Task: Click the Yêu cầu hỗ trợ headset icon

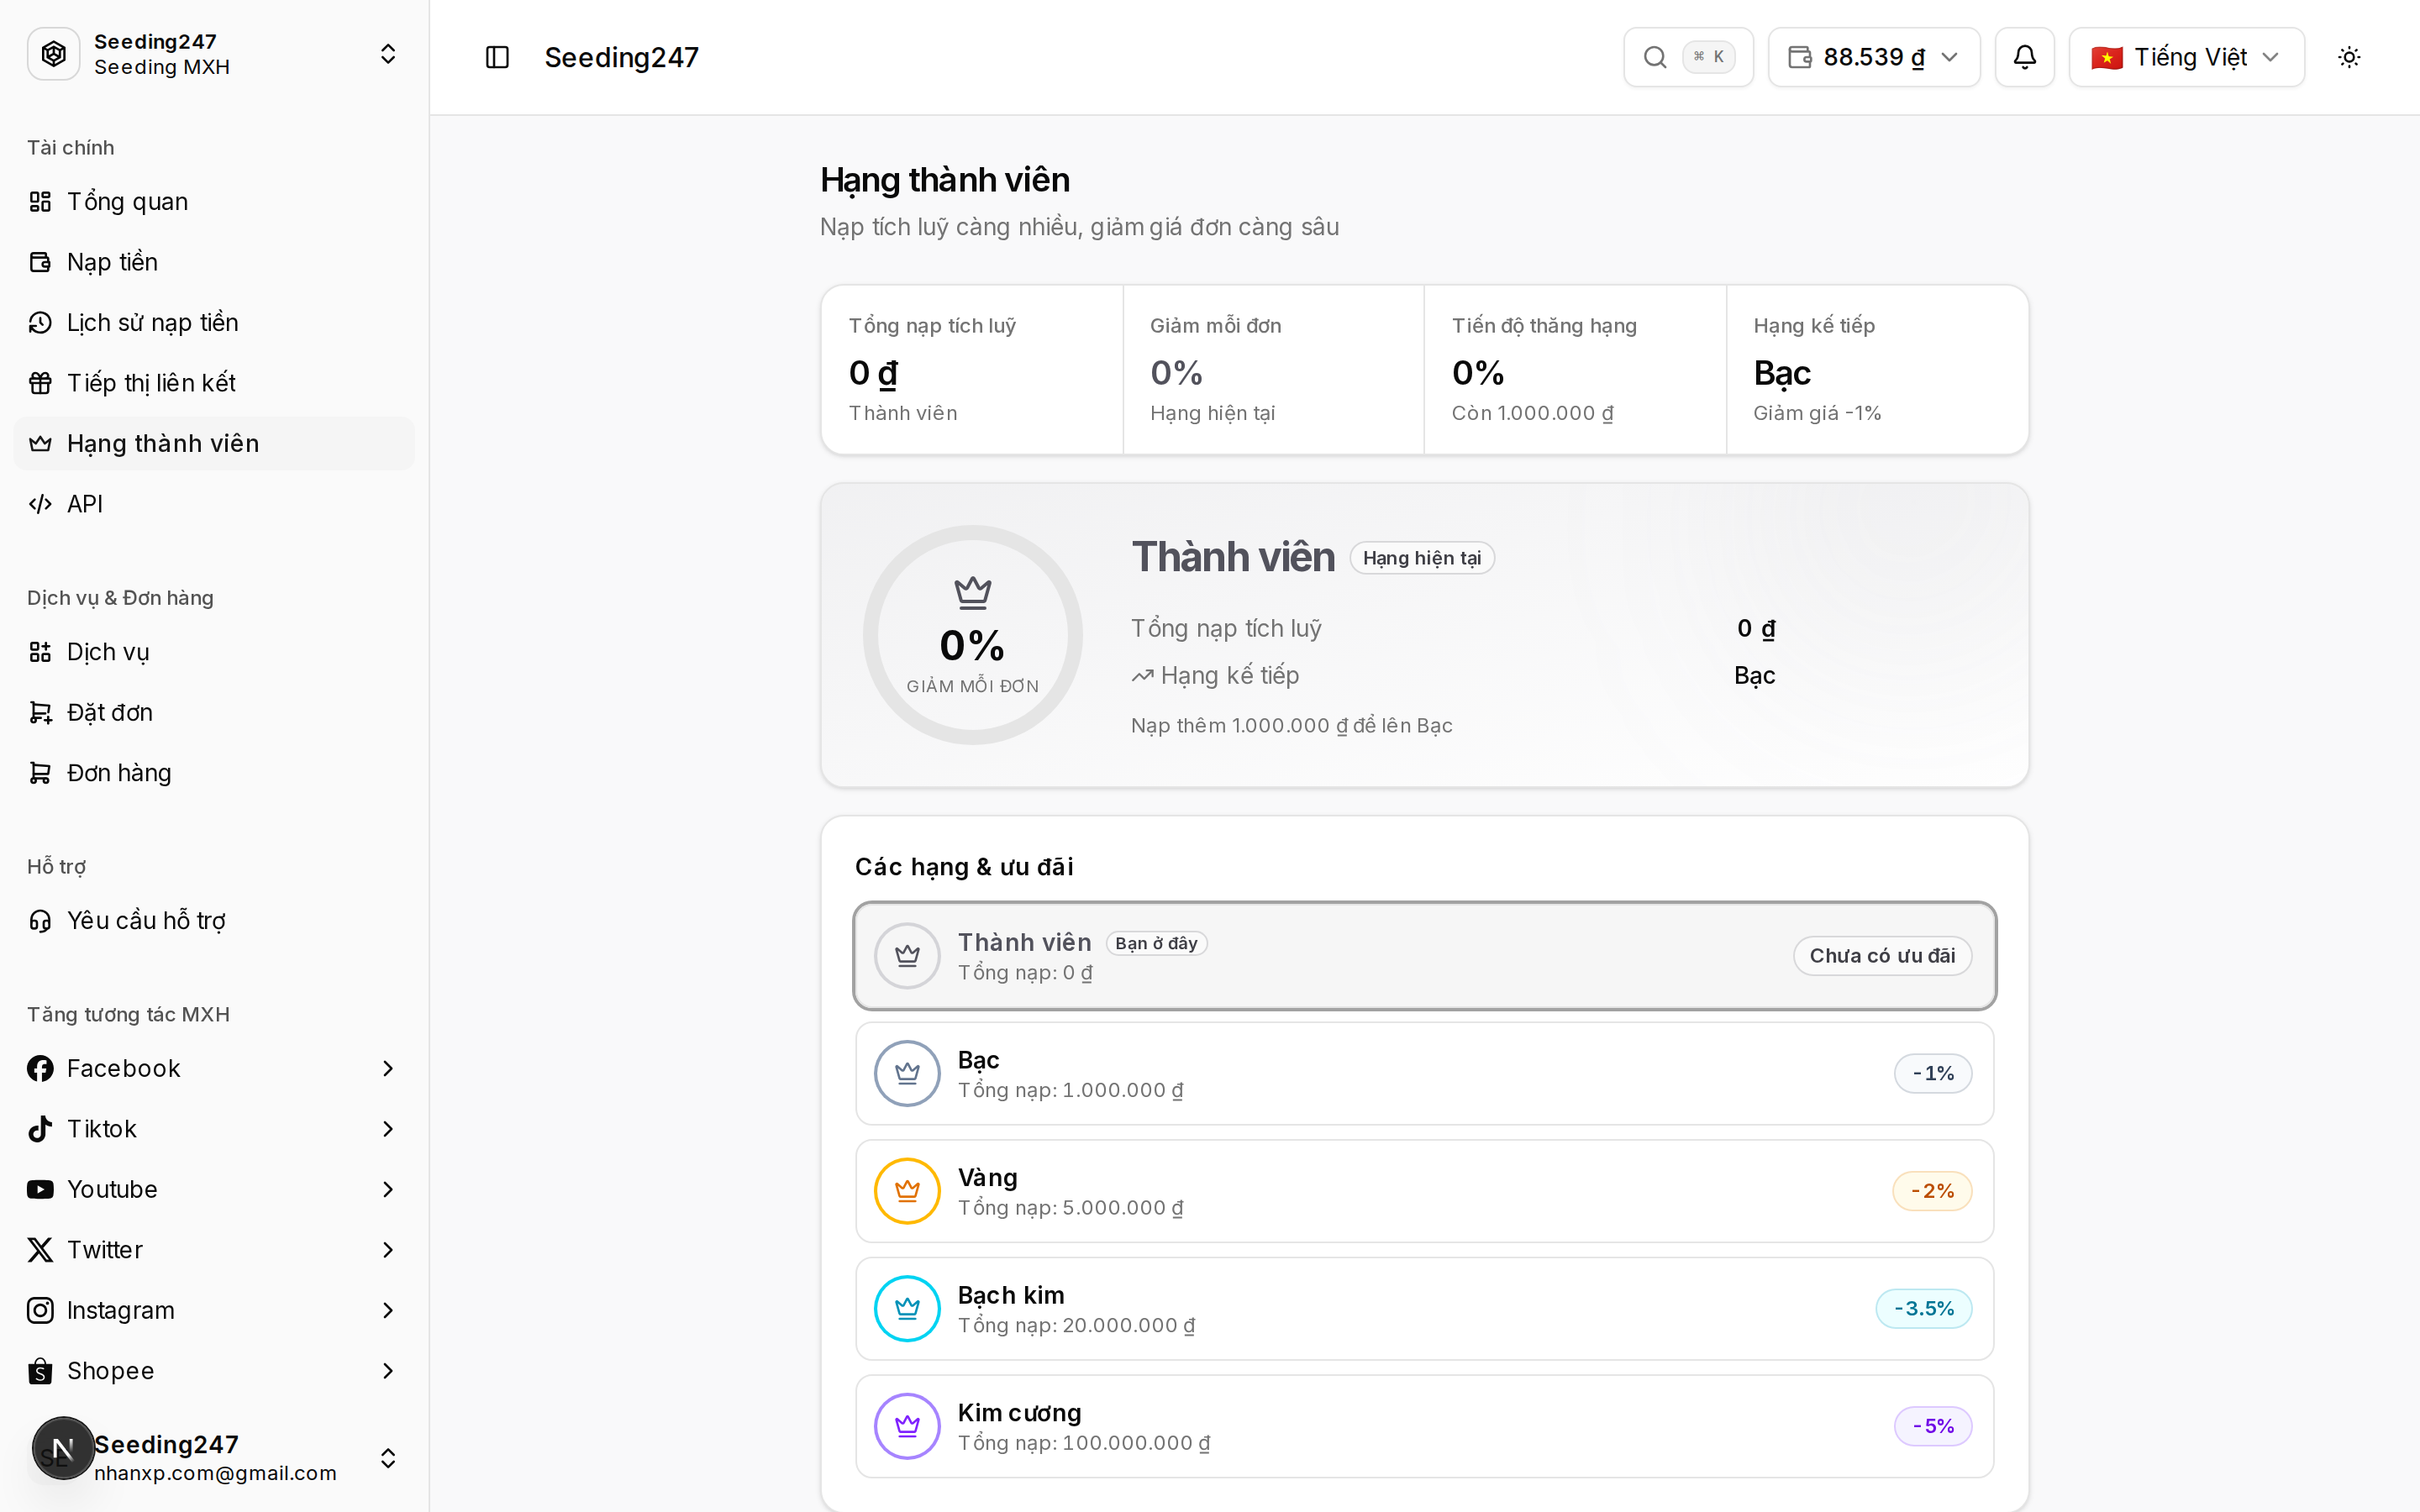Action: 40,921
